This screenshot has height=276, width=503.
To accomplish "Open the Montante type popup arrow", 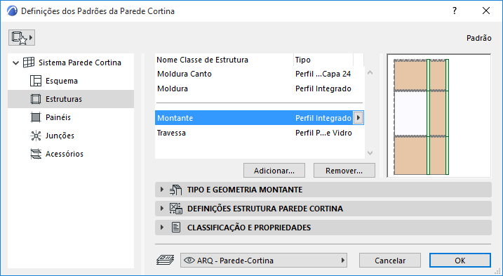I will (358, 118).
